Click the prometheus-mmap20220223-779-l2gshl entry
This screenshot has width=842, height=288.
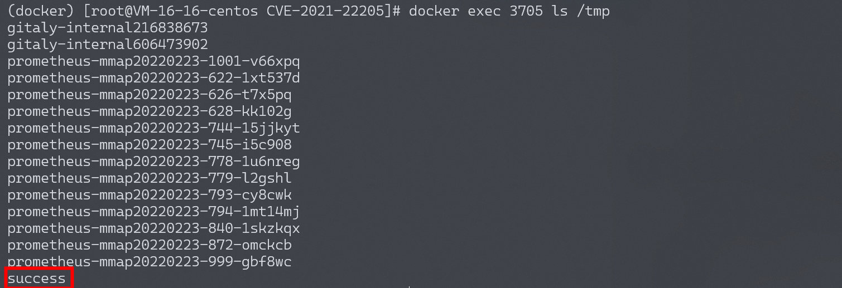click(150, 178)
